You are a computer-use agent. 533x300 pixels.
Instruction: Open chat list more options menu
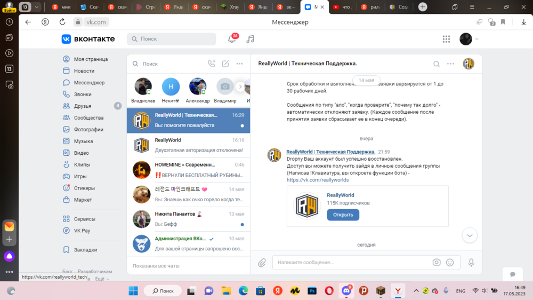click(240, 64)
